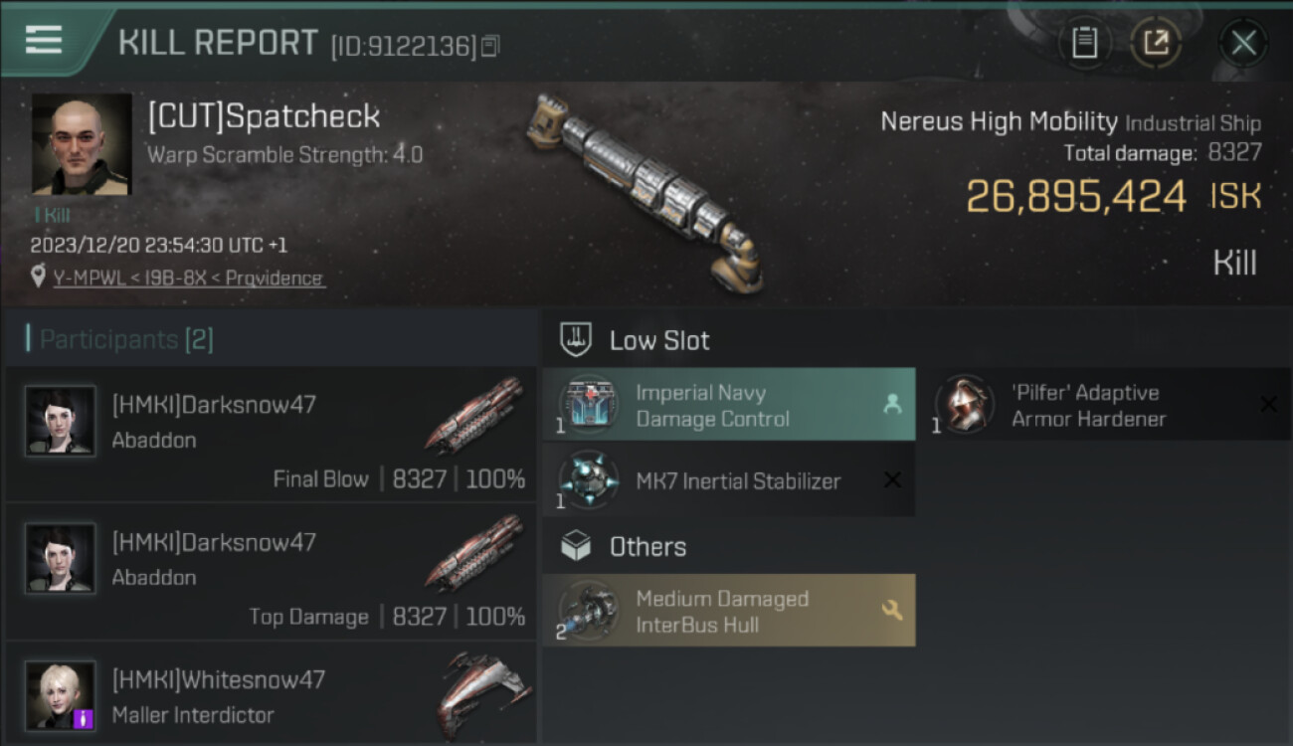Screen dimensions: 1293x746
Task: Click the share/export kill report icon
Action: tap(1156, 43)
